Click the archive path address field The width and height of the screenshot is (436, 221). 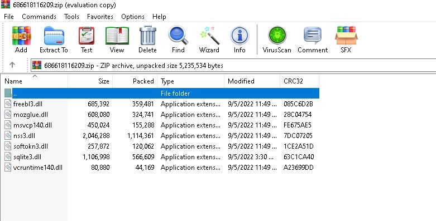pyautogui.click(x=233, y=66)
